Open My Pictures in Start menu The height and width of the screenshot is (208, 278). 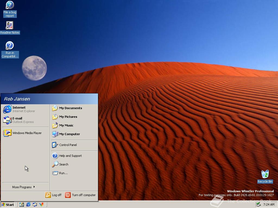74,117
